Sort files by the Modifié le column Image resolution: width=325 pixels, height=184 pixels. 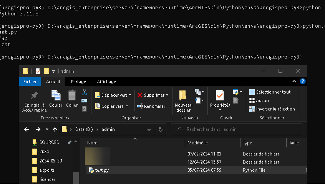click(x=197, y=143)
